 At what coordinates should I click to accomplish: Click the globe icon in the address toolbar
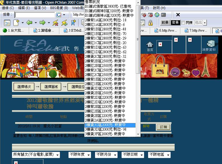157,15
